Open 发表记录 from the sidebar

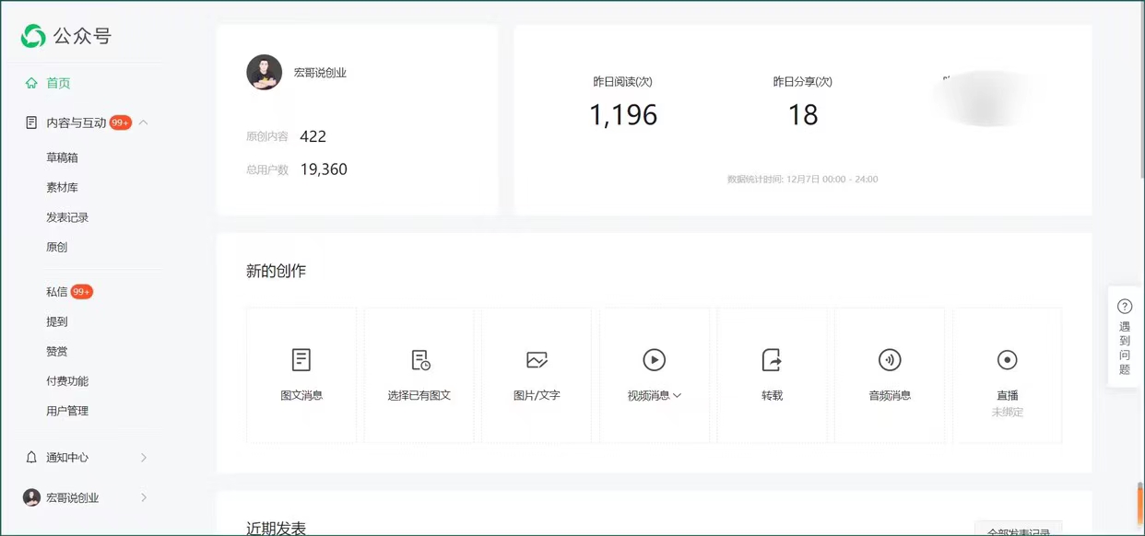(x=65, y=217)
